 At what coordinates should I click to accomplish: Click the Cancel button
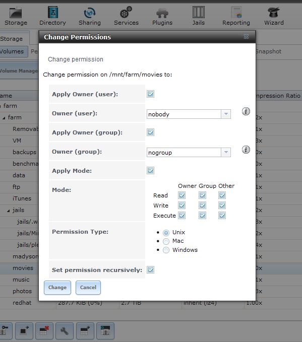[88, 288]
